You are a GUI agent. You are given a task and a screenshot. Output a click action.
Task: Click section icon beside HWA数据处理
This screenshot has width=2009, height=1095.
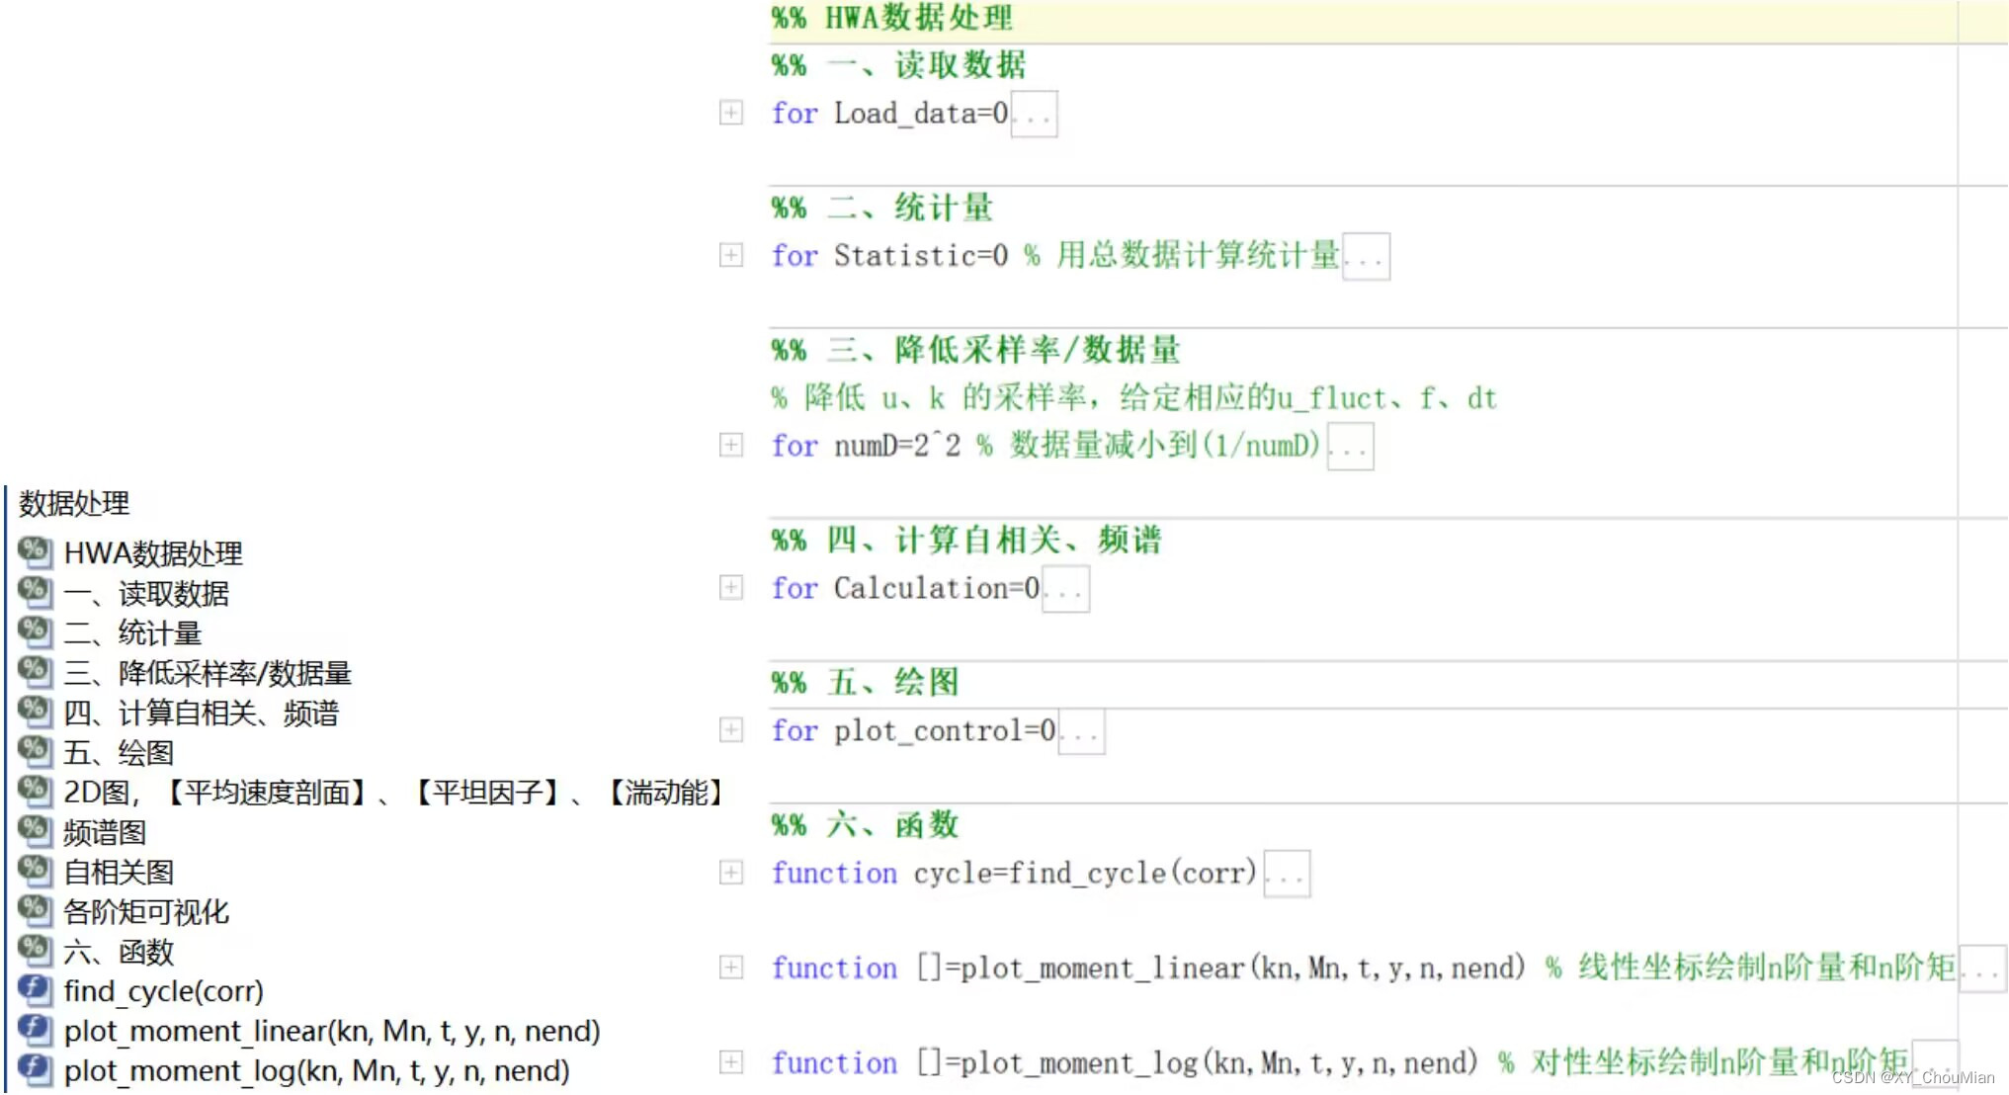35,551
